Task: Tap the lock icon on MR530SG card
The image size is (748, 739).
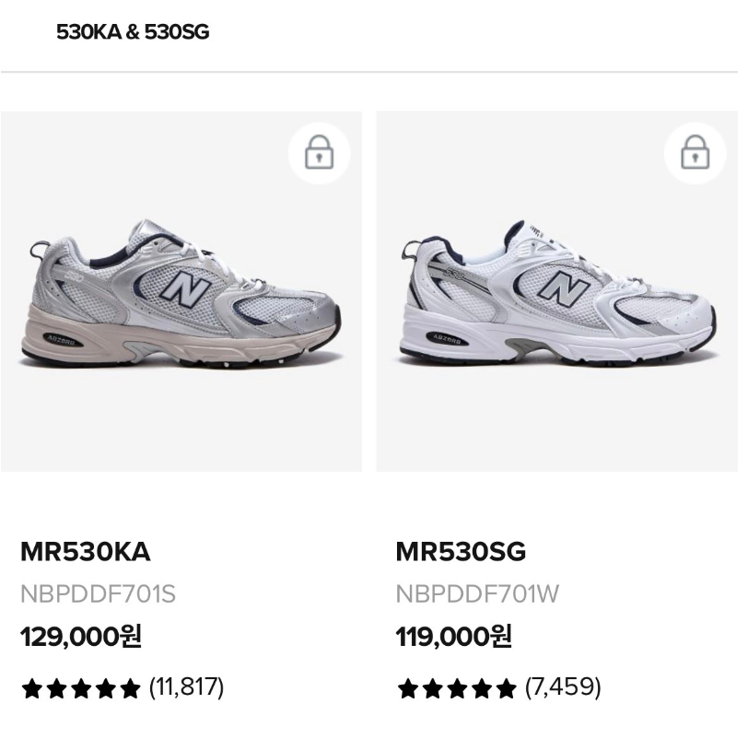Action: point(695,153)
